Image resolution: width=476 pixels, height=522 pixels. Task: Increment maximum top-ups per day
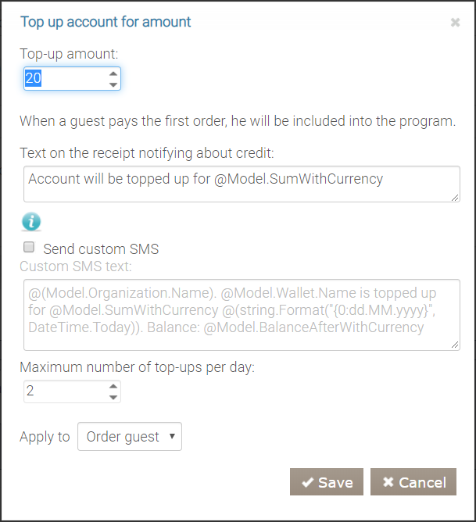click(113, 386)
